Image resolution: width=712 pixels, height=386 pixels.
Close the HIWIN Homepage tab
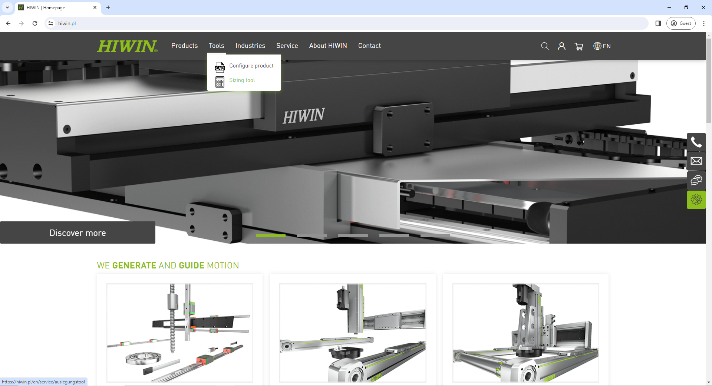pos(95,7)
